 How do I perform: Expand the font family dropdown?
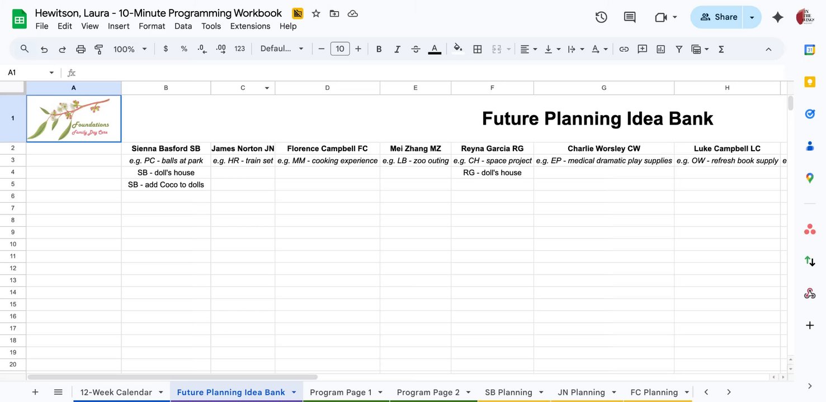pos(282,49)
